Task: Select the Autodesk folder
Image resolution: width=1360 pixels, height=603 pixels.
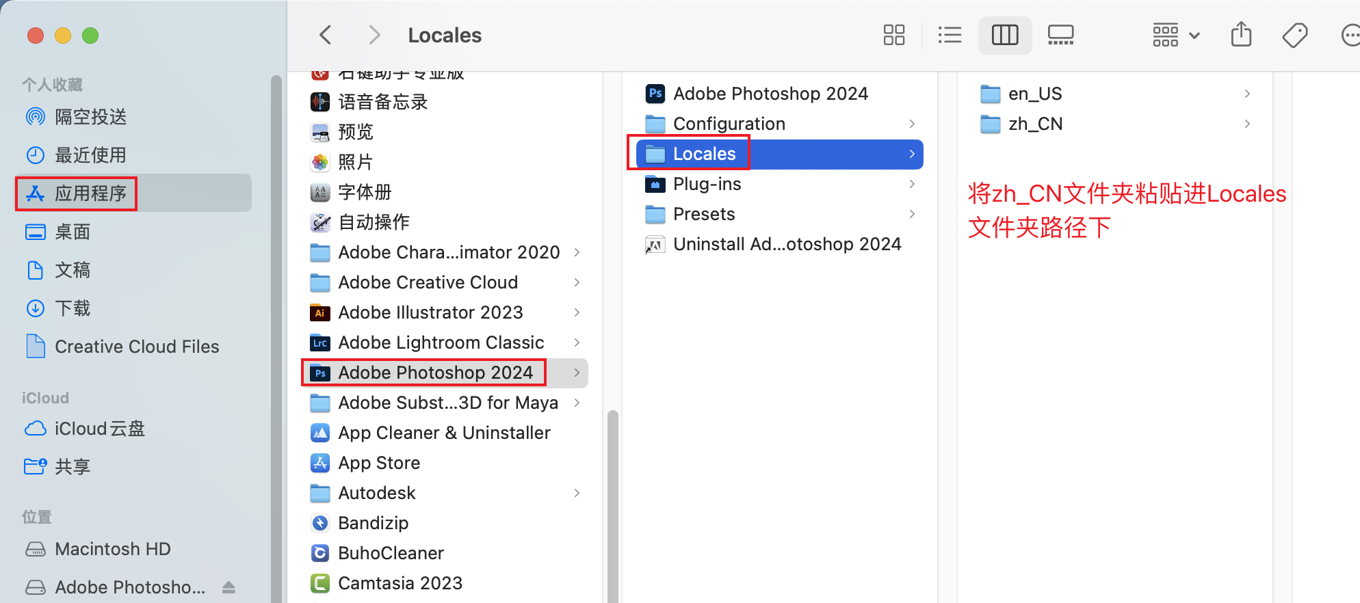Action: click(445, 493)
